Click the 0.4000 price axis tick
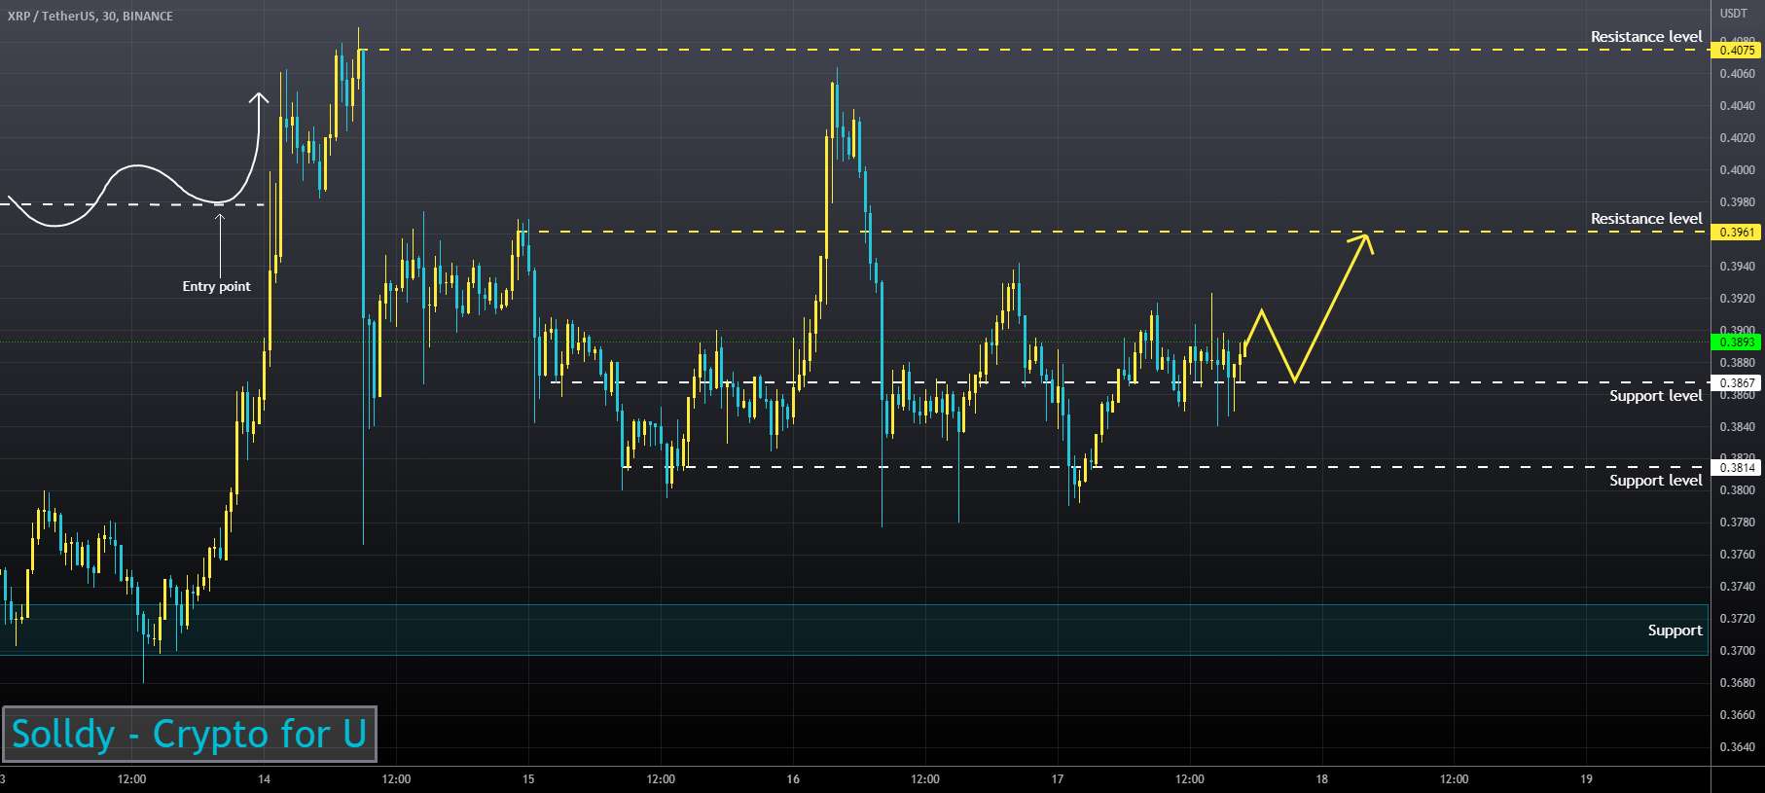The height and width of the screenshot is (793, 1765). point(1737,170)
